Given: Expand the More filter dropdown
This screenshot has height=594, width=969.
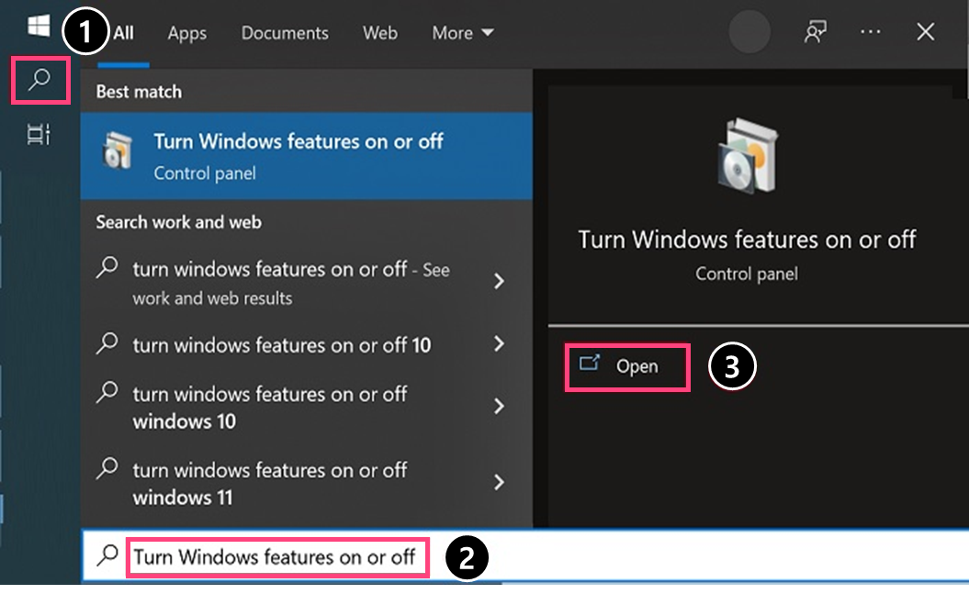Looking at the screenshot, I should [462, 33].
